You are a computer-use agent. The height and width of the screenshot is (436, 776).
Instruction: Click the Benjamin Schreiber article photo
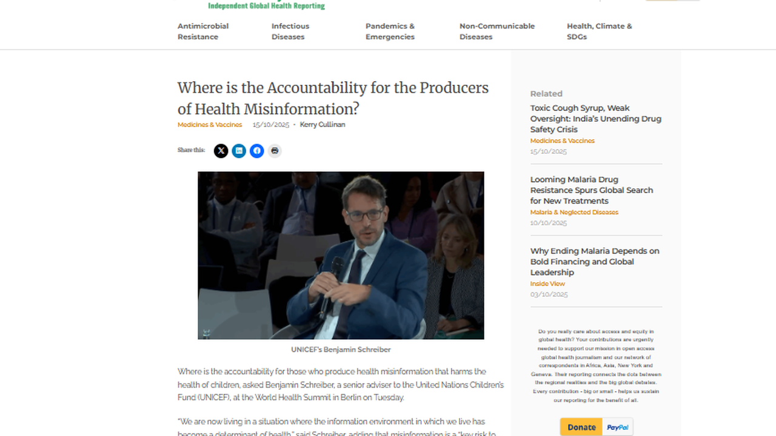click(x=341, y=255)
